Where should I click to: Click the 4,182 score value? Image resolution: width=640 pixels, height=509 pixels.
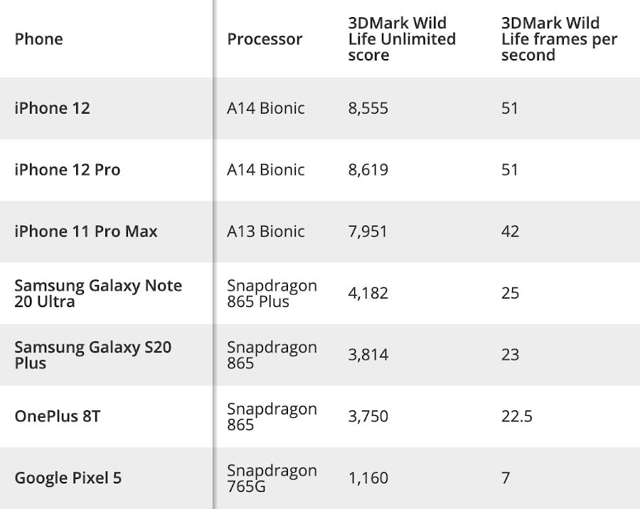[x=368, y=293]
